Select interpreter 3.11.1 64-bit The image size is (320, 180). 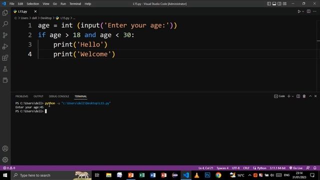pos(277,168)
